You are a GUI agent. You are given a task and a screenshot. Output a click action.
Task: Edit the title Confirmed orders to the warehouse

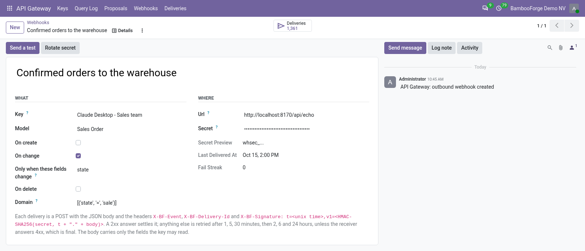(192, 73)
